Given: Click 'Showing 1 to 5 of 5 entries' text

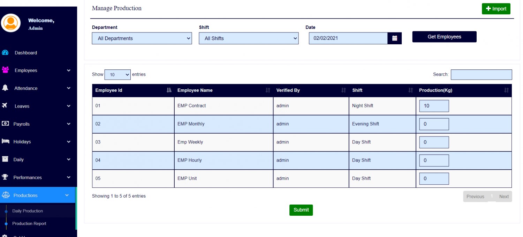Looking at the screenshot, I should tap(119, 196).
